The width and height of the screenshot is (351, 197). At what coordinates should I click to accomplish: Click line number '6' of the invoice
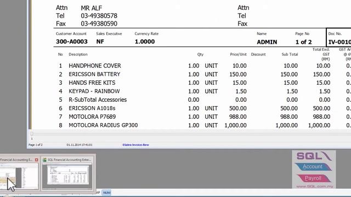[x=60, y=108]
